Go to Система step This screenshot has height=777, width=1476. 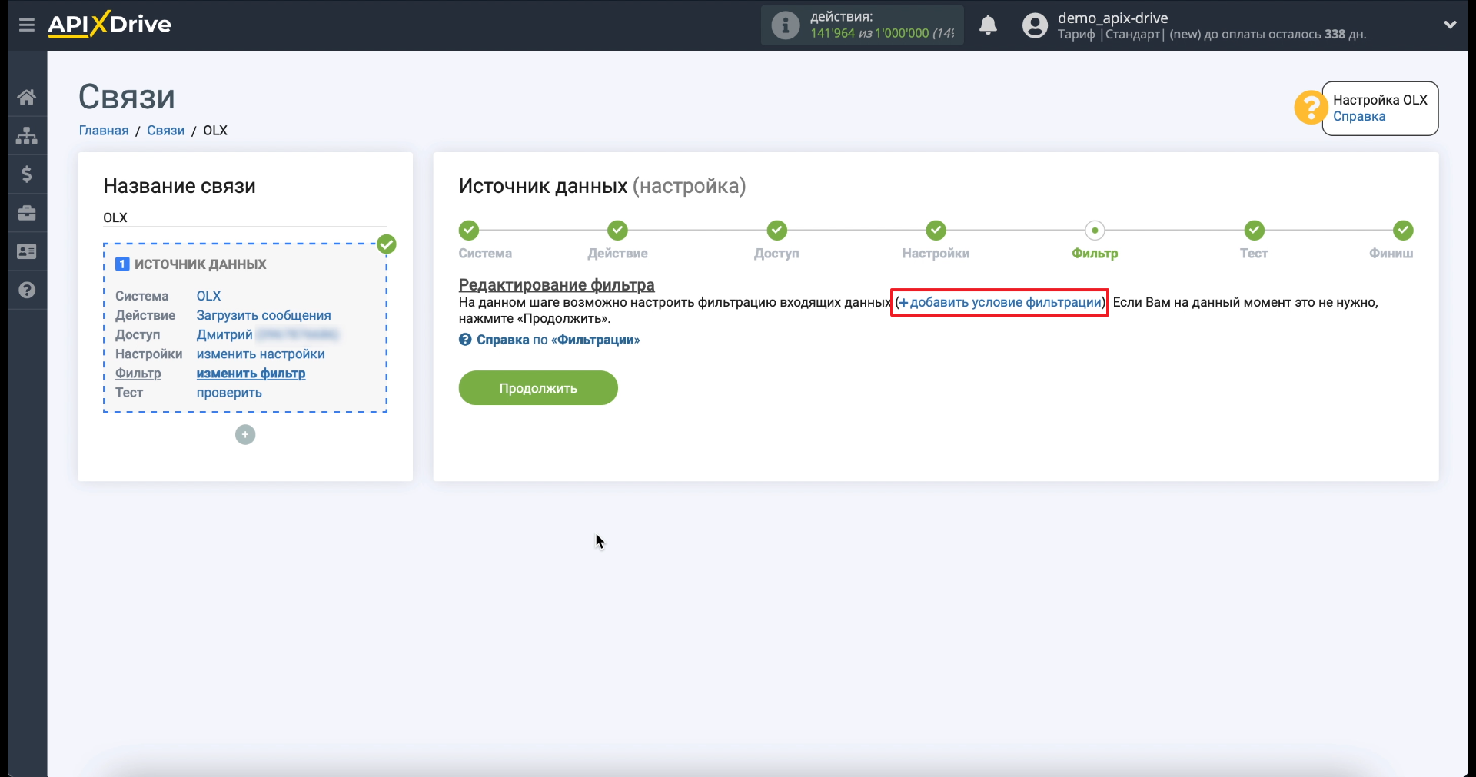click(x=469, y=231)
